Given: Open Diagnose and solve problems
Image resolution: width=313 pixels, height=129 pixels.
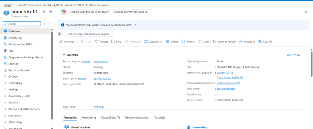Looking at the screenshot, I should point(25,57).
